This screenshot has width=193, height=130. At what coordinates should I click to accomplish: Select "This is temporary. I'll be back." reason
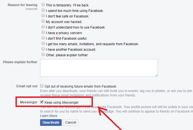click(43, 5)
